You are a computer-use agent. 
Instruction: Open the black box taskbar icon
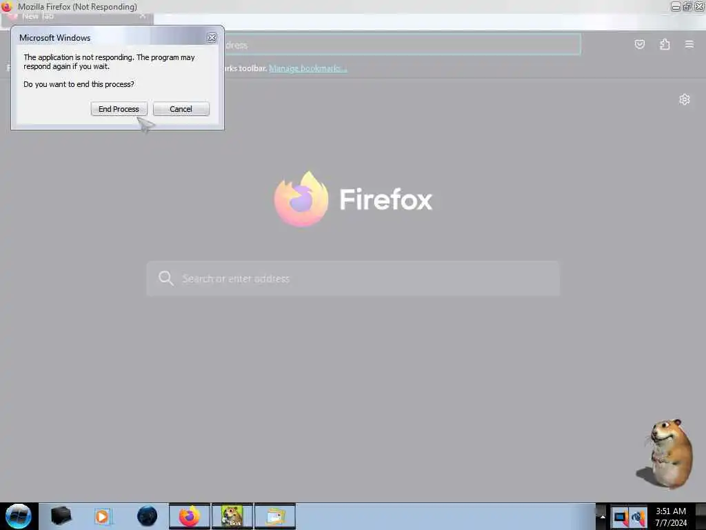click(x=61, y=516)
